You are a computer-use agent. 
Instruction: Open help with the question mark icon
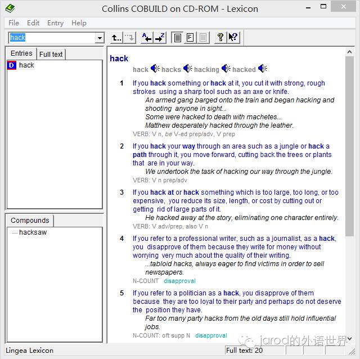pos(220,38)
